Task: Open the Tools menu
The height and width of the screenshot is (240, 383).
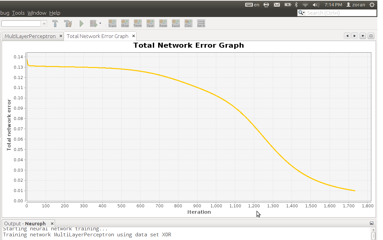Action: point(18,13)
